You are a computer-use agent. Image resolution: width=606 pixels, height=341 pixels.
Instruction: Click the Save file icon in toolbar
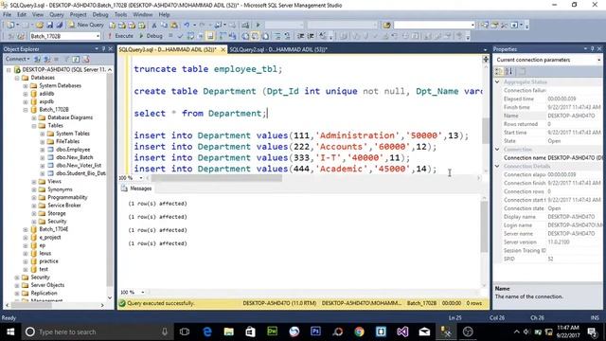(49, 25)
